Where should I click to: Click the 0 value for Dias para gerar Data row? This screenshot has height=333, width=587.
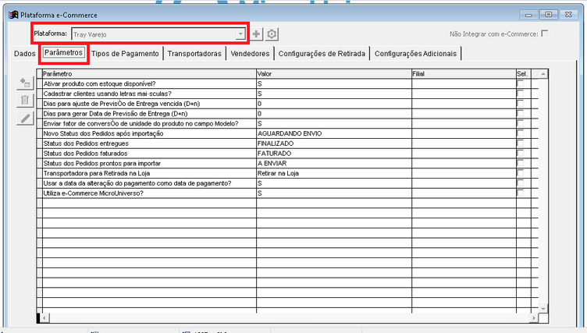[x=334, y=113]
